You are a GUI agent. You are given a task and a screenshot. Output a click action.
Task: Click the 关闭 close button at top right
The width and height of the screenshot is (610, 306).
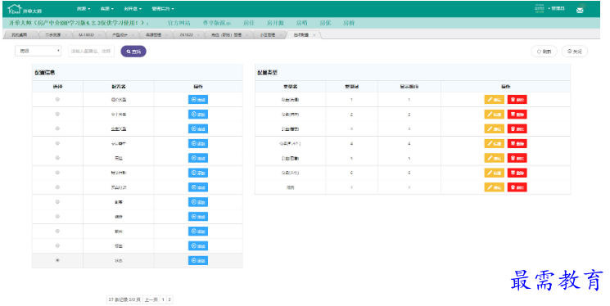coord(575,52)
